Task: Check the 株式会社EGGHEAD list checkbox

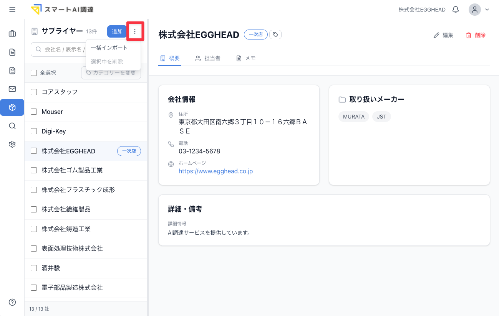Action: (34, 151)
